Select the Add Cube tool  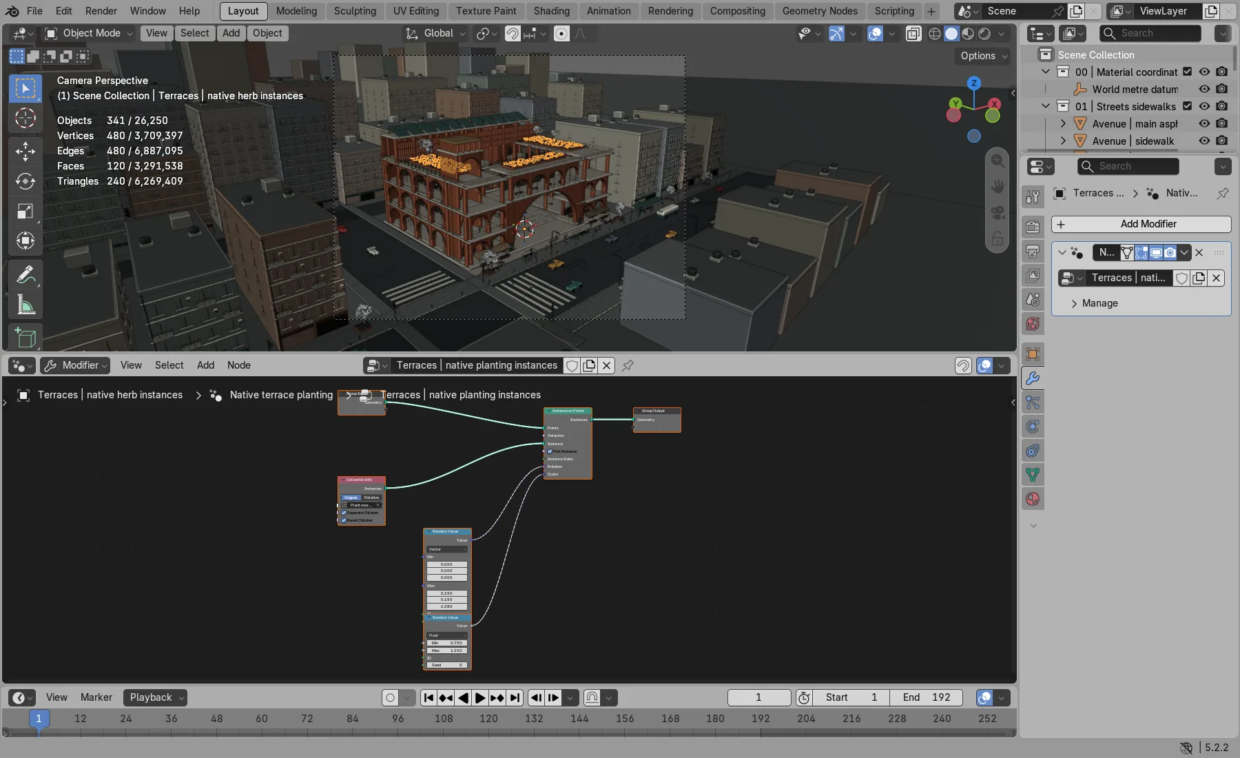tap(25, 338)
